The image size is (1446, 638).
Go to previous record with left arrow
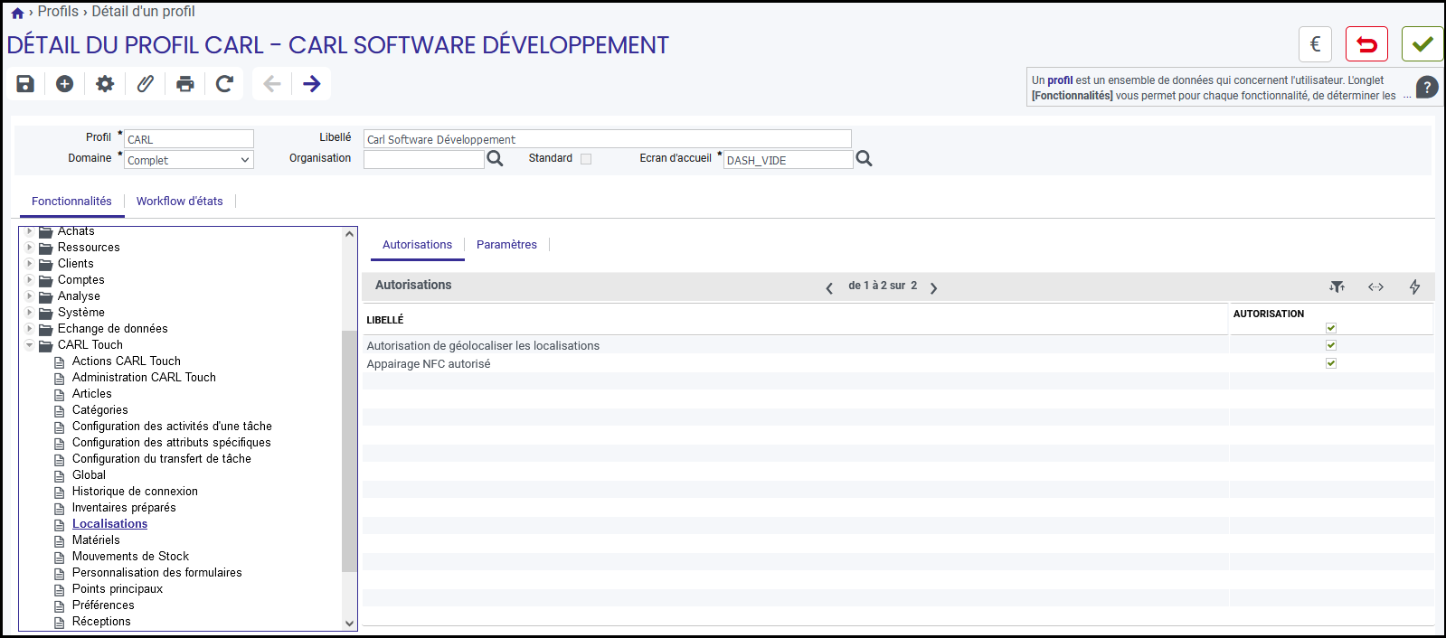[x=272, y=84]
